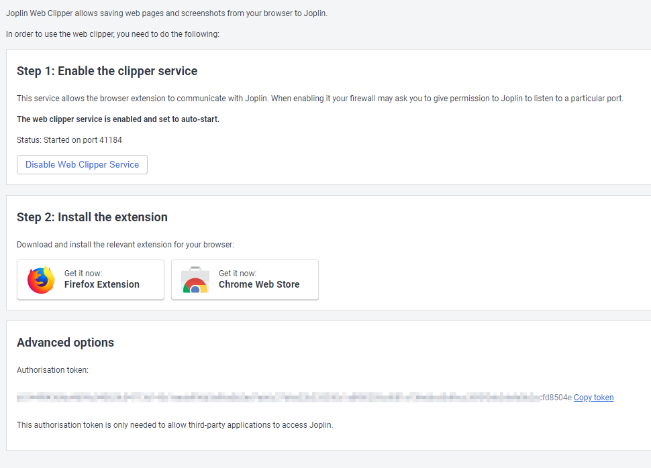Click the Step 1 Enable clipper service heading
Screen dimensions: 651x468
pyautogui.click(x=107, y=70)
